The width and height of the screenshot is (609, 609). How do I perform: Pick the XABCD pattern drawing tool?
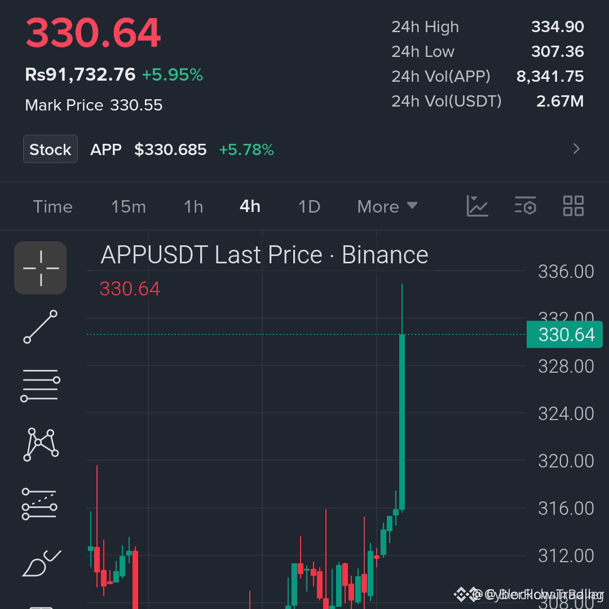pyautogui.click(x=41, y=444)
